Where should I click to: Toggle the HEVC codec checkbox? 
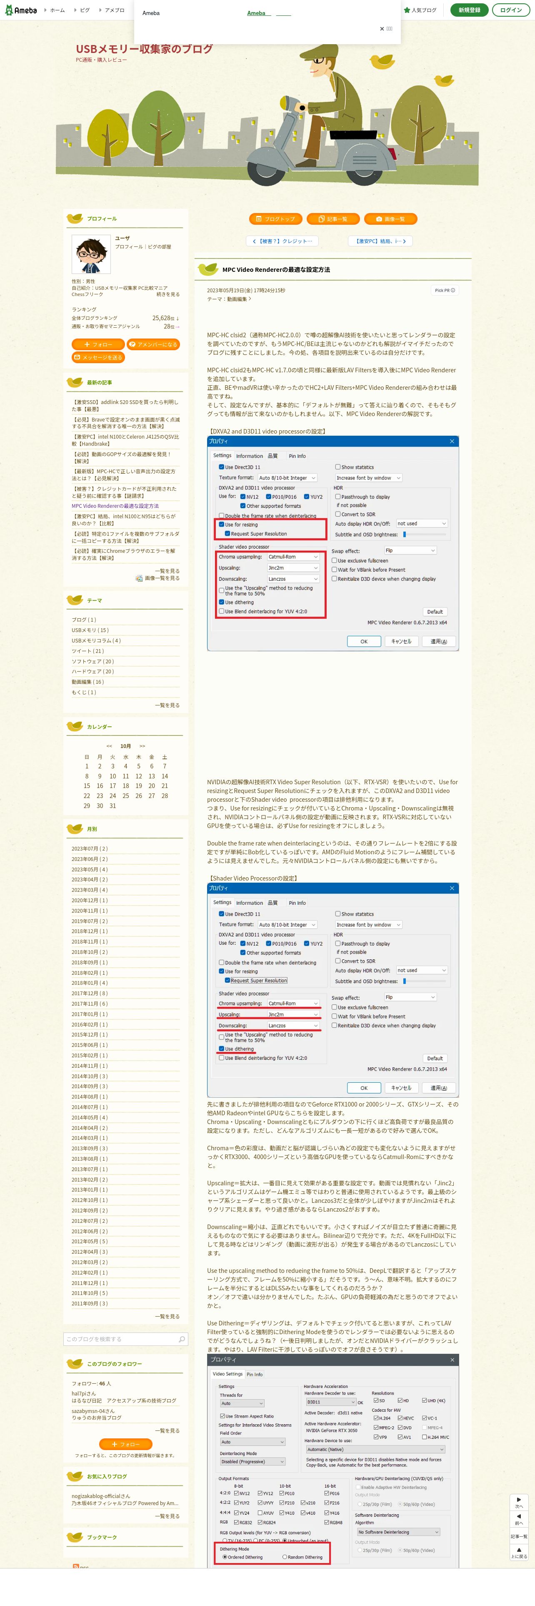point(400,1418)
